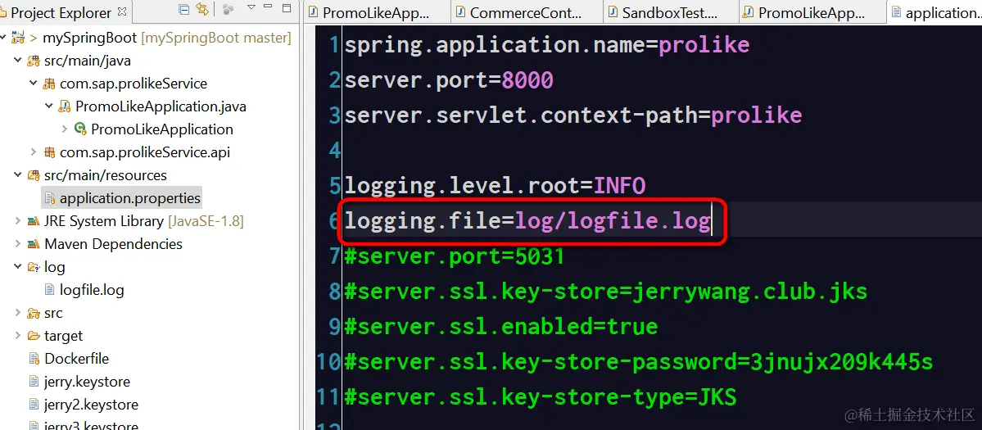Click the logging.file=log/logfile.log line
The width and height of the screenshot is (982, 430).
(x=527, y=221)
